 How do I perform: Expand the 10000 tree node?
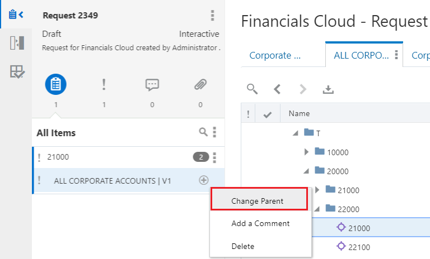306,152
